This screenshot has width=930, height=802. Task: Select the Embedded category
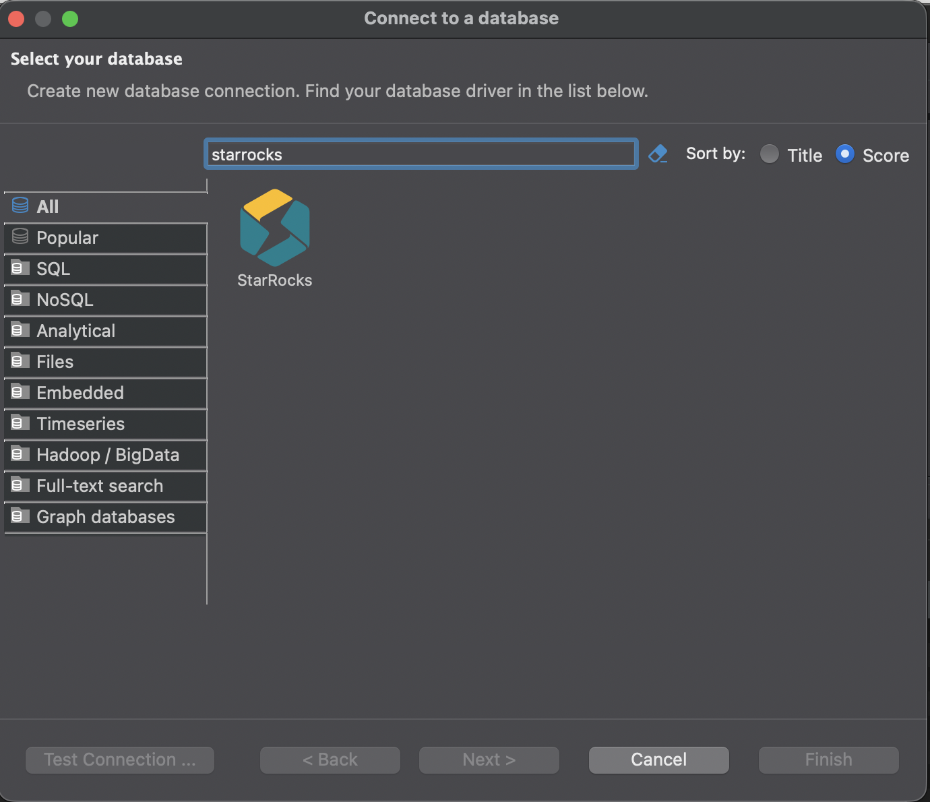coord(106,393)
